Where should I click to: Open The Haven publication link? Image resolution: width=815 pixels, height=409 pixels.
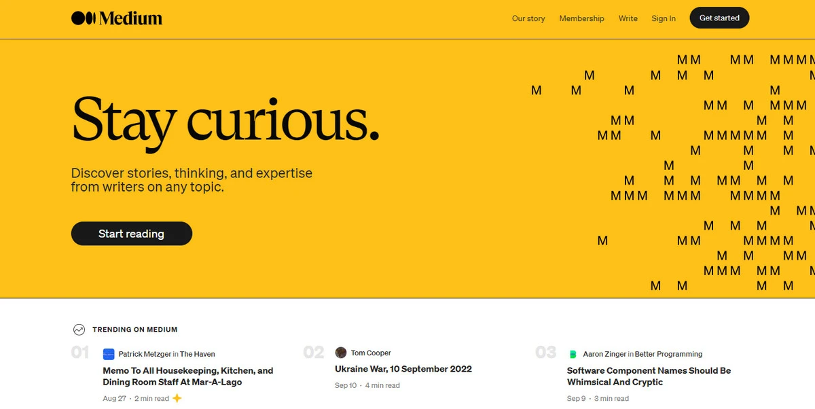tap(198, 354)
